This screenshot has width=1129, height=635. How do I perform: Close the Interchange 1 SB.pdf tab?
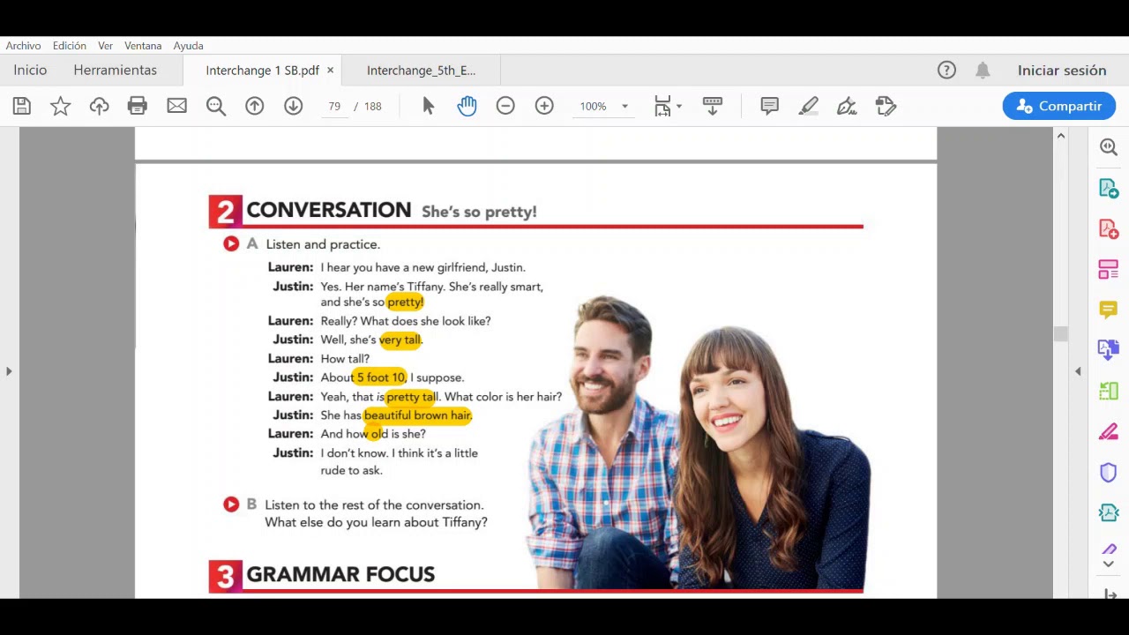[331, 71]
